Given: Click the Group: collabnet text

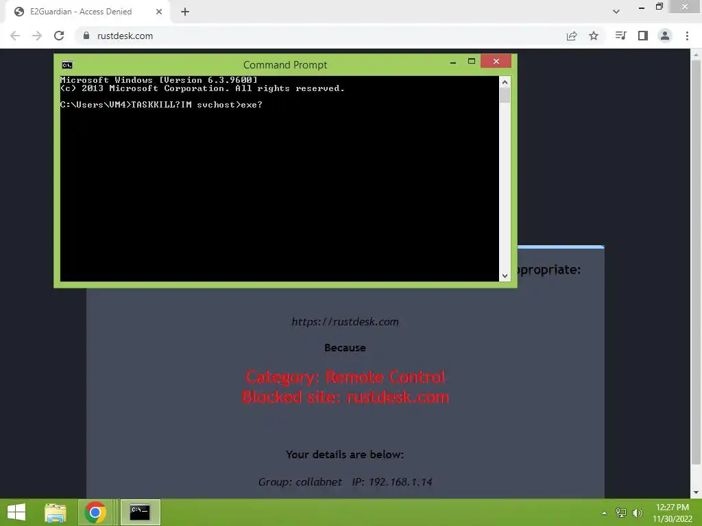Looking at the screenshot, I should coord(300,481).
